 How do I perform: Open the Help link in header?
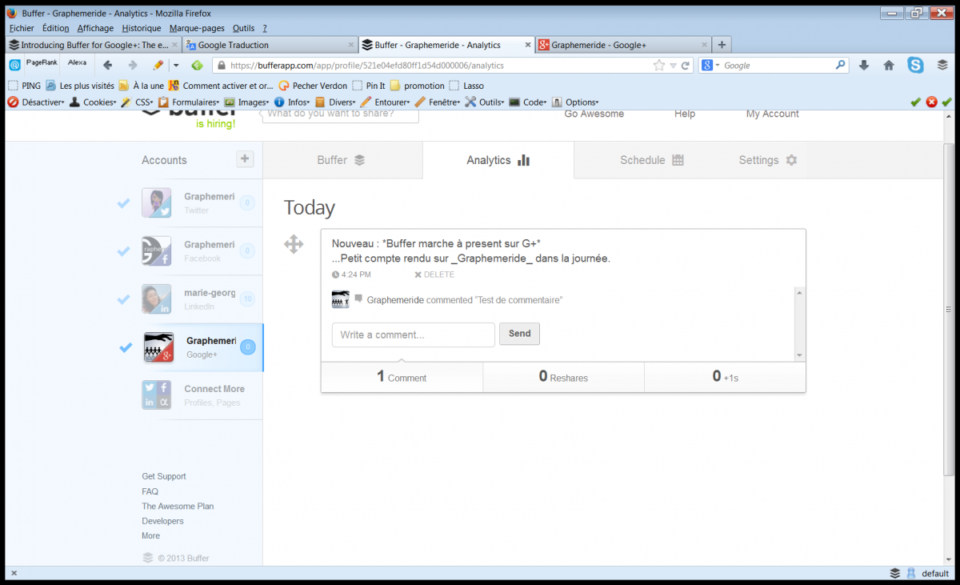coord(685,114)
